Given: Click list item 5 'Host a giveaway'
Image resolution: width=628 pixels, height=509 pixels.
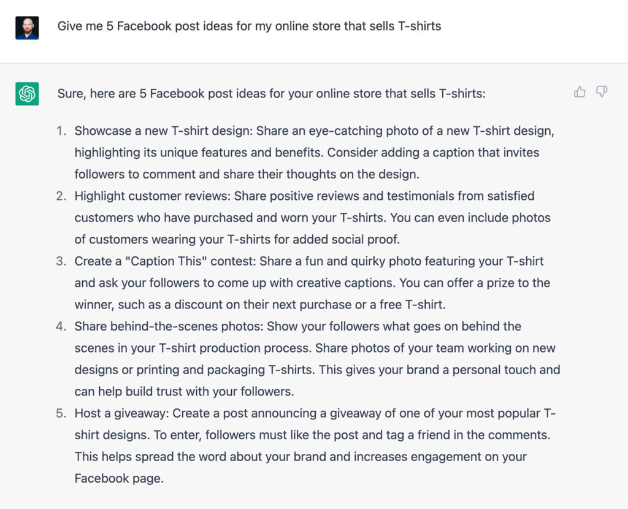Looking at the screenshot, I should pos(315,446).
